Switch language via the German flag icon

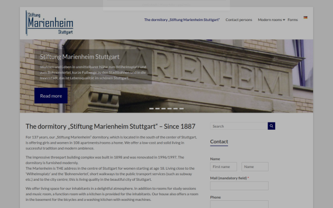click(x=305, y=17)
